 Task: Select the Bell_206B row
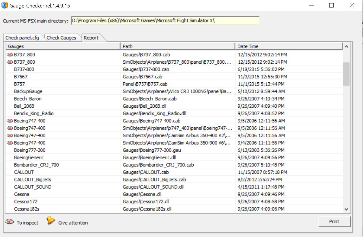pyautogui.click(x=174, y=106)
